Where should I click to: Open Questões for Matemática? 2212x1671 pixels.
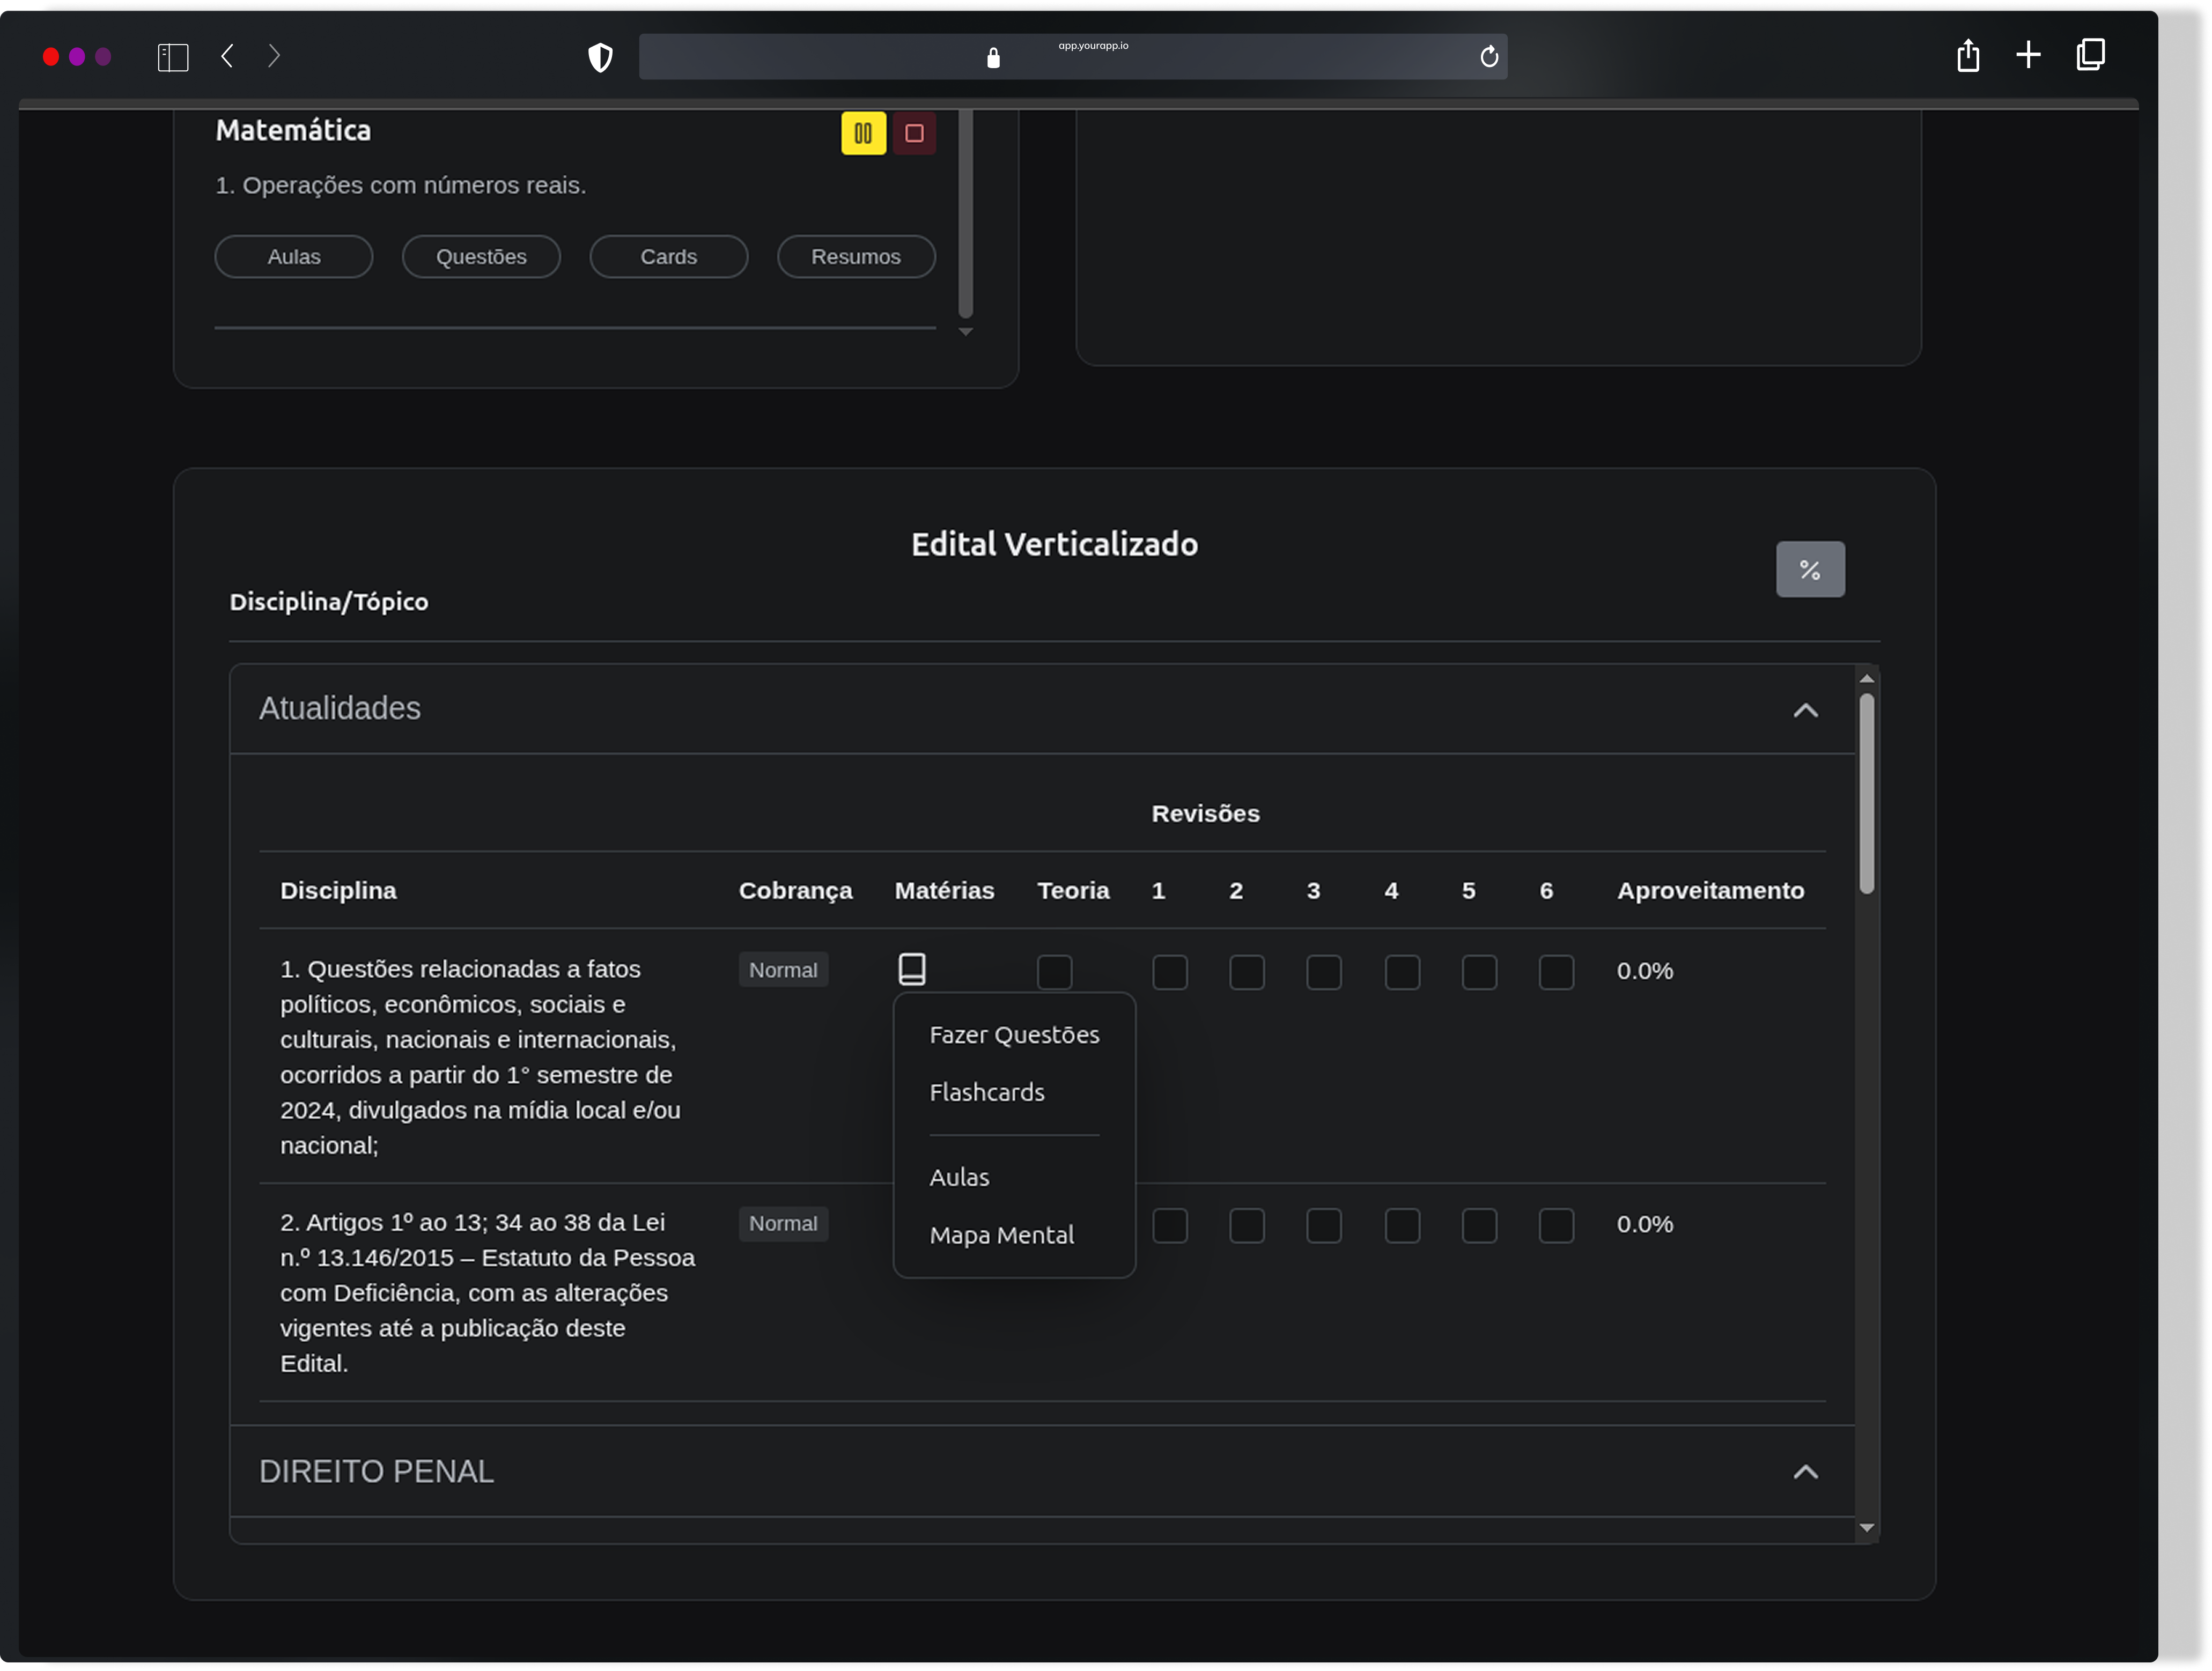pyautogui.click(x=481, y=257)
